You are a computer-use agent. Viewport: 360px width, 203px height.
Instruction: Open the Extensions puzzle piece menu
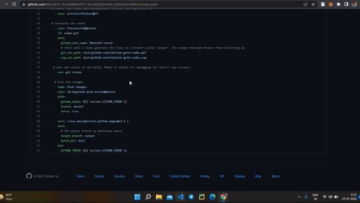[339, 5]
